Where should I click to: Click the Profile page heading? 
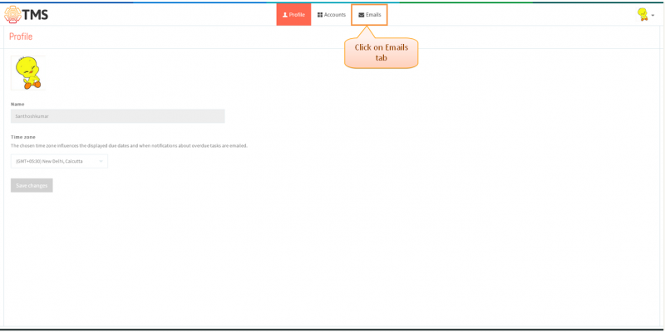[x=21, y=37]
